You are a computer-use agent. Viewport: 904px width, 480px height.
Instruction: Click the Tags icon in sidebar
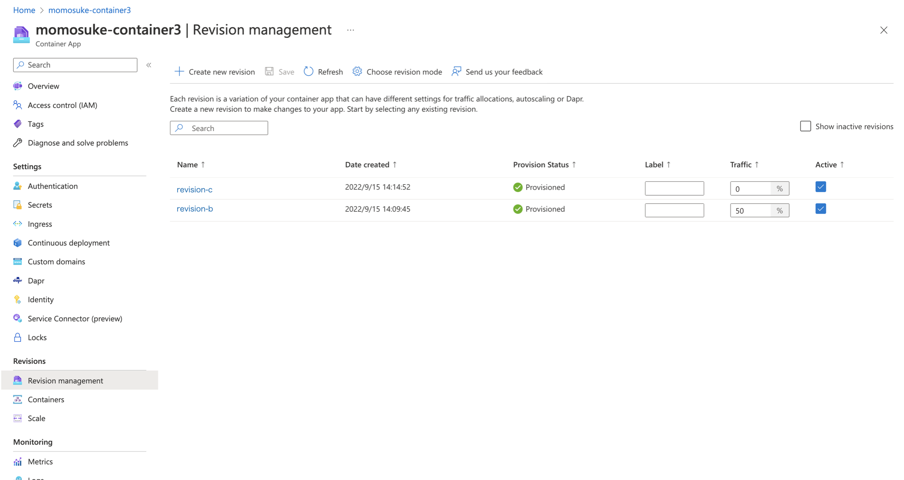(x=18, y=124)
